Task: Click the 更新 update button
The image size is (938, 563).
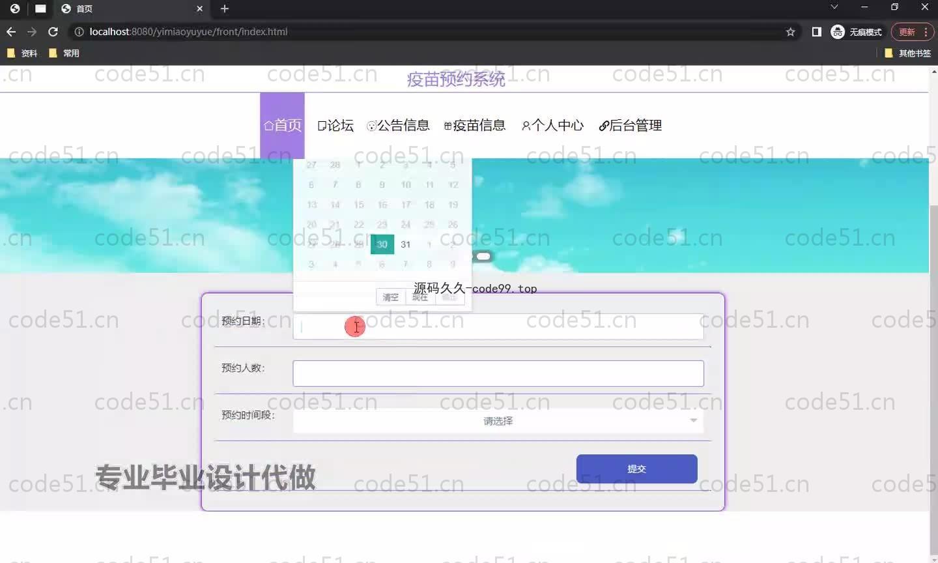Action: click(907, 31)
